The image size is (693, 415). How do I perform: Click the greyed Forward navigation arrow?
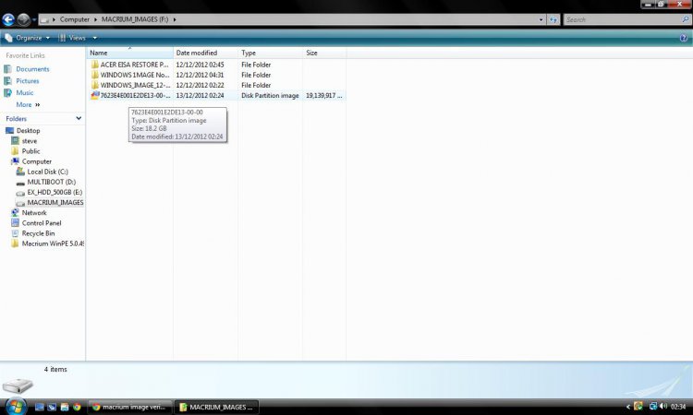[x=23, y=19]
